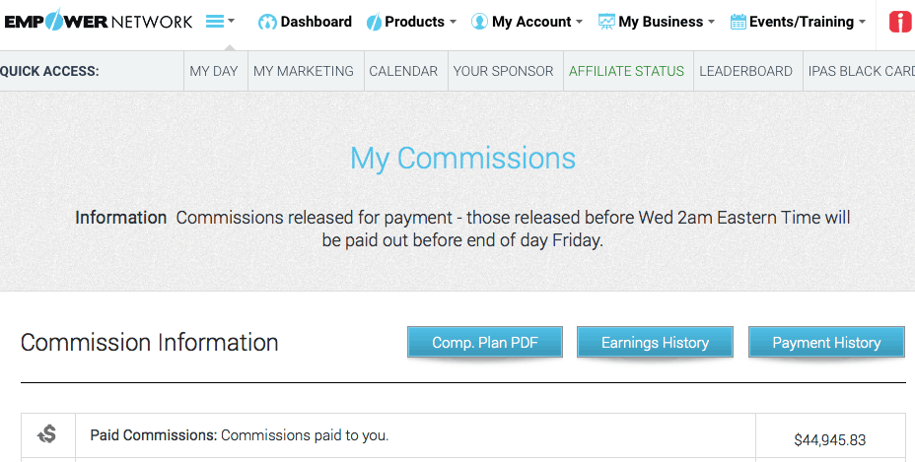Click the Events/Training calendar icon
Screen dimensions: 915x462
point(738,23)
